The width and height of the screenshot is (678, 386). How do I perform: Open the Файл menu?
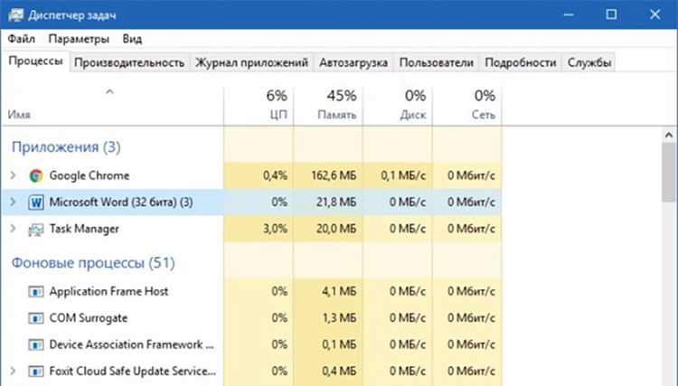[x=21, y=39]
